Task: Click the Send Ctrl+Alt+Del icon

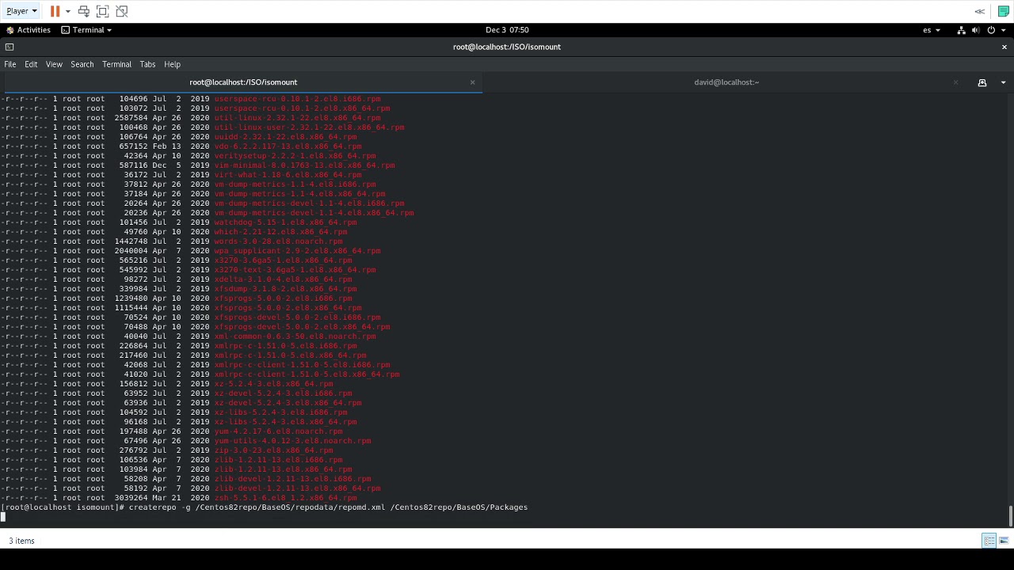Action: click(83, 11)
